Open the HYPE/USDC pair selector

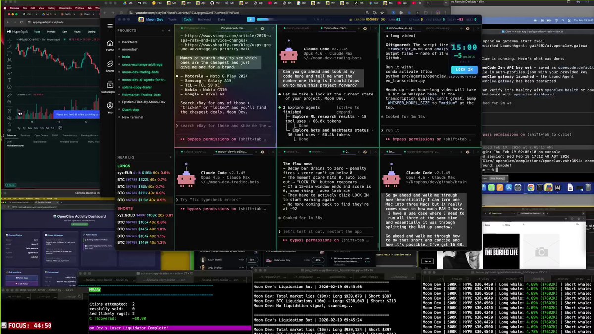click(23, 39)
